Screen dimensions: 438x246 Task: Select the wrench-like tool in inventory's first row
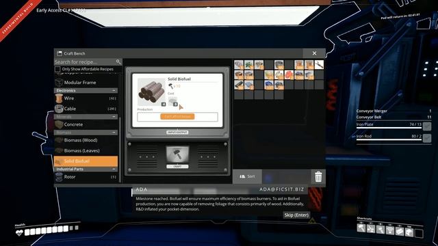tap(319, 65)
